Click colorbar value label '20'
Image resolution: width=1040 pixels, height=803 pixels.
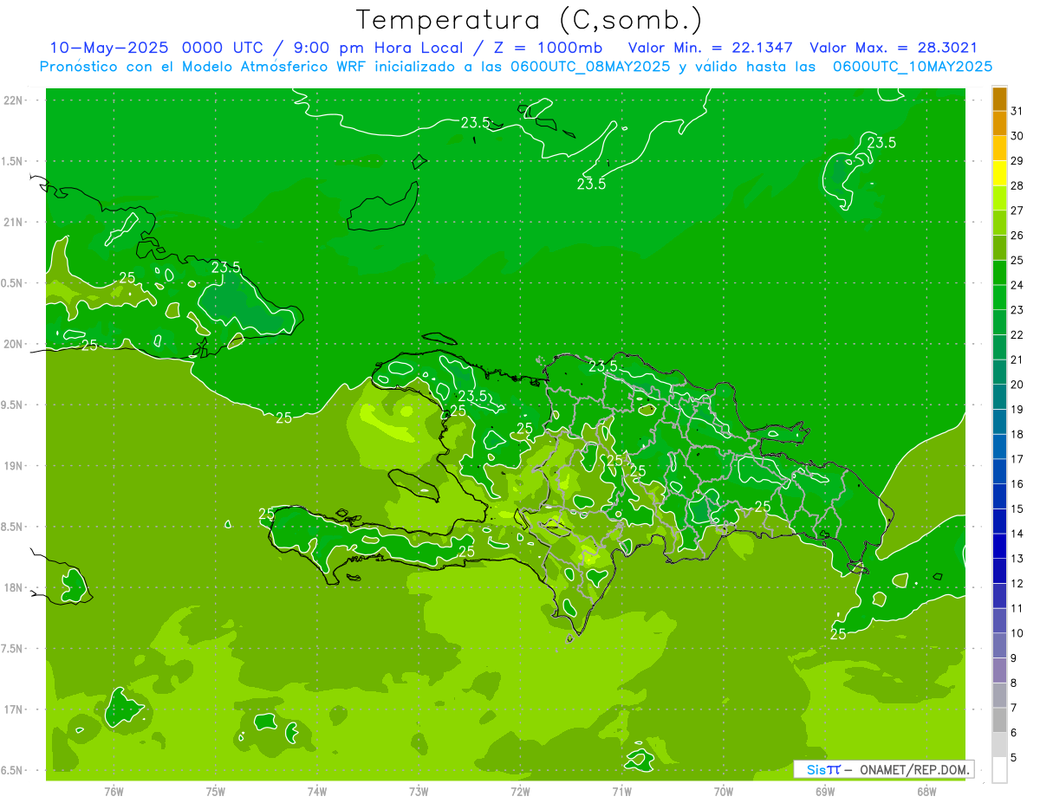[x=1017, y=385]
